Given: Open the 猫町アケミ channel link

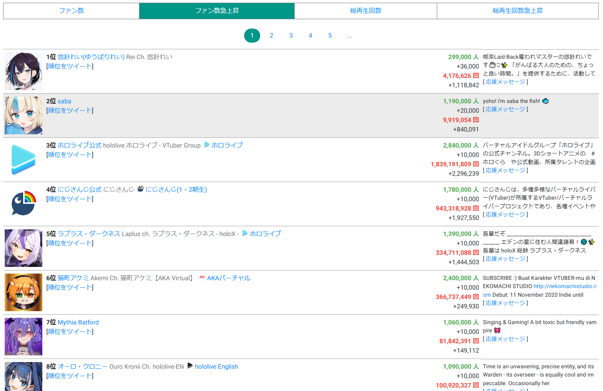Looking at the screenshot, I should pos(73,278).
